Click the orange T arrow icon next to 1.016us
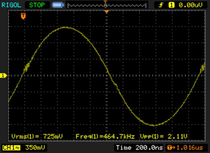Viewport: 210px width, 153px height. 171,148
